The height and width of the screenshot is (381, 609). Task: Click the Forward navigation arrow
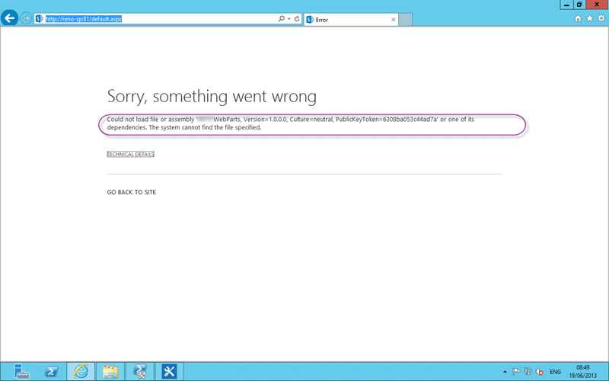tap(26, 18)
